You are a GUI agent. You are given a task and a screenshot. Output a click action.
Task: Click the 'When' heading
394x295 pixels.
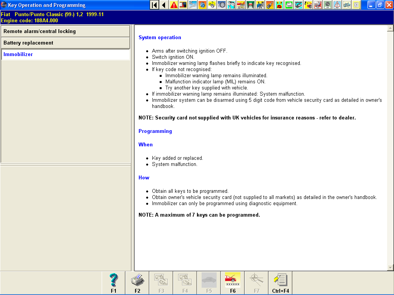[145, 144]
